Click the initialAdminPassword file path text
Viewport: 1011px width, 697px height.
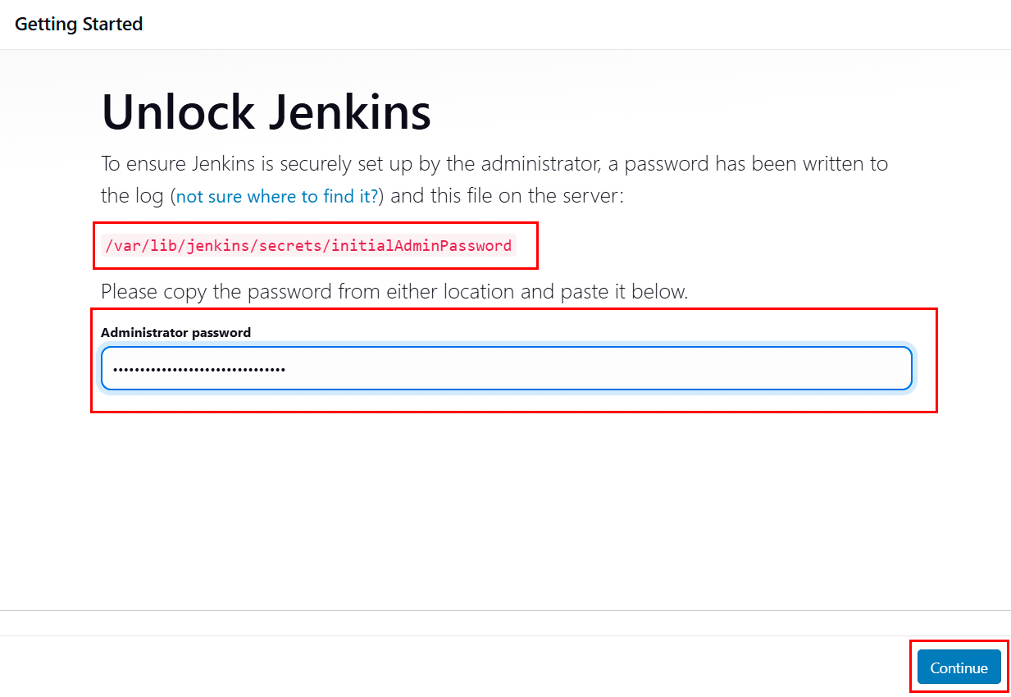[x=308, y=245]
